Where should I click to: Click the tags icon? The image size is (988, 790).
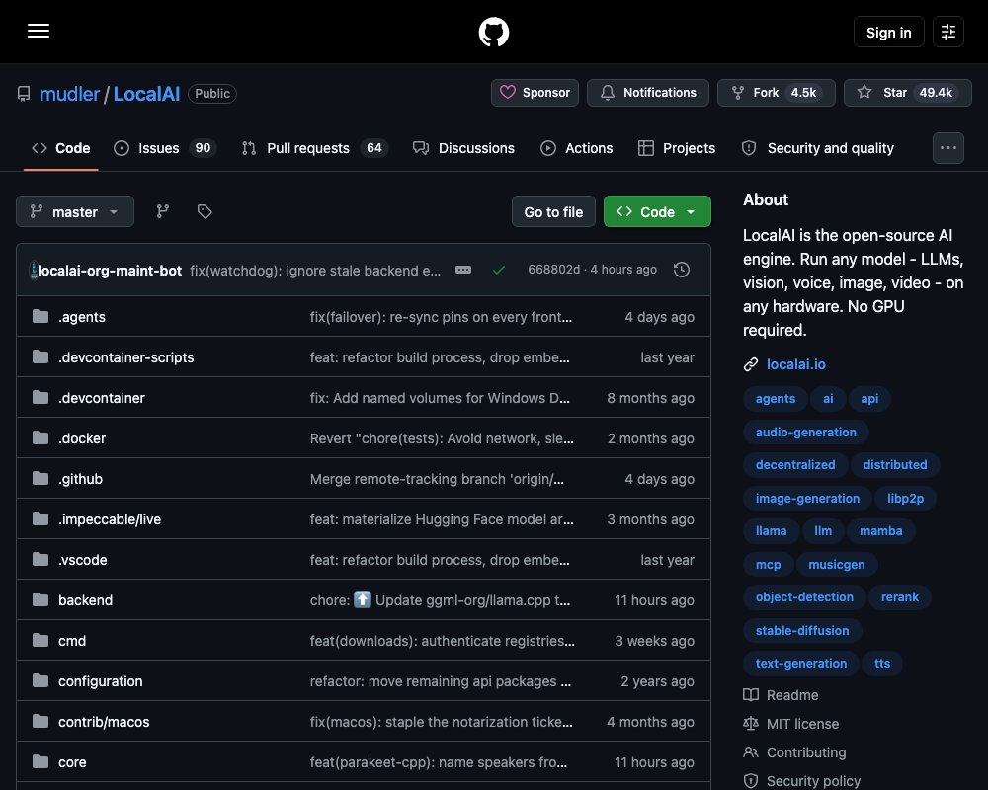[x=205, y=211]
